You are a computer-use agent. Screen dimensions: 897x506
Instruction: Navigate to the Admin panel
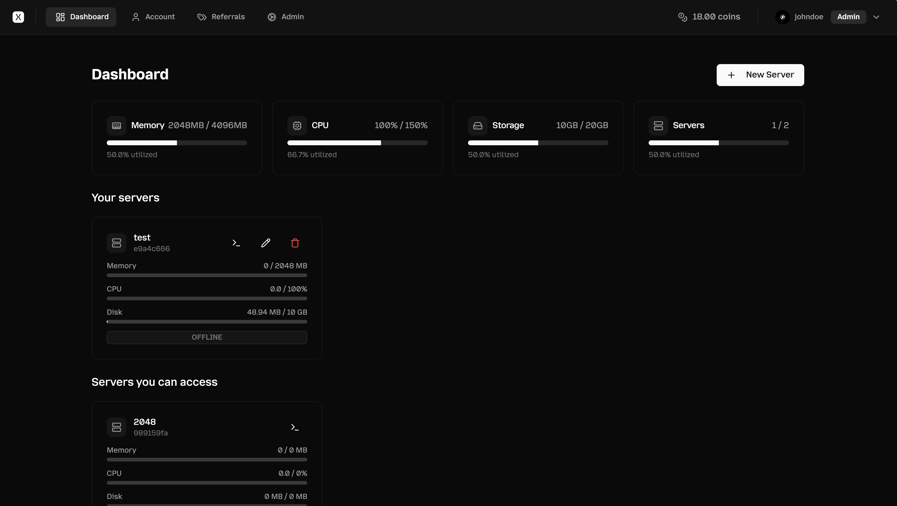coord(285,17)
